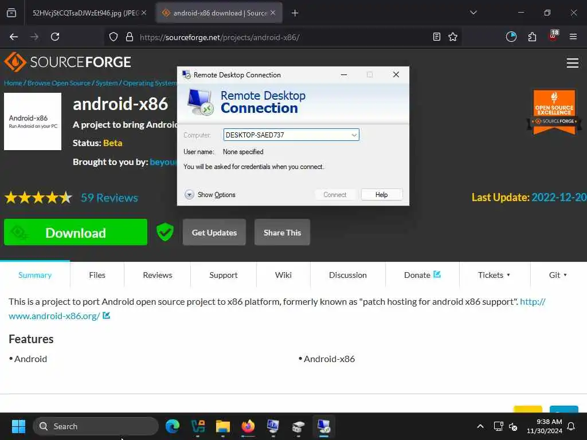Click the Home breadcrumb link
The height and width of the screenshot is (440, 587).
point(13,83)
